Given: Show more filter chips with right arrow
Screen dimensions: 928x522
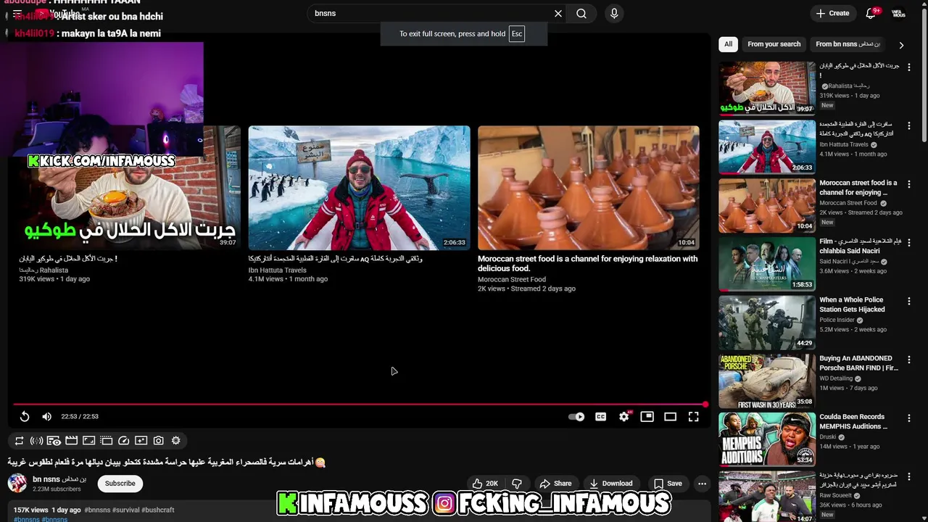Looking at the screenshot, I should coord(901,45).
